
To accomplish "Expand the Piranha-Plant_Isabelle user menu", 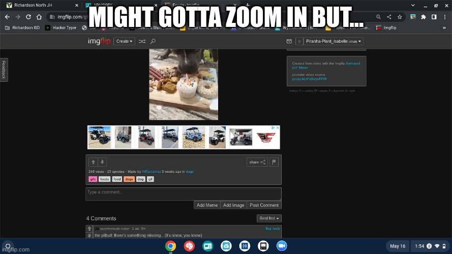I will coord(334,41).
